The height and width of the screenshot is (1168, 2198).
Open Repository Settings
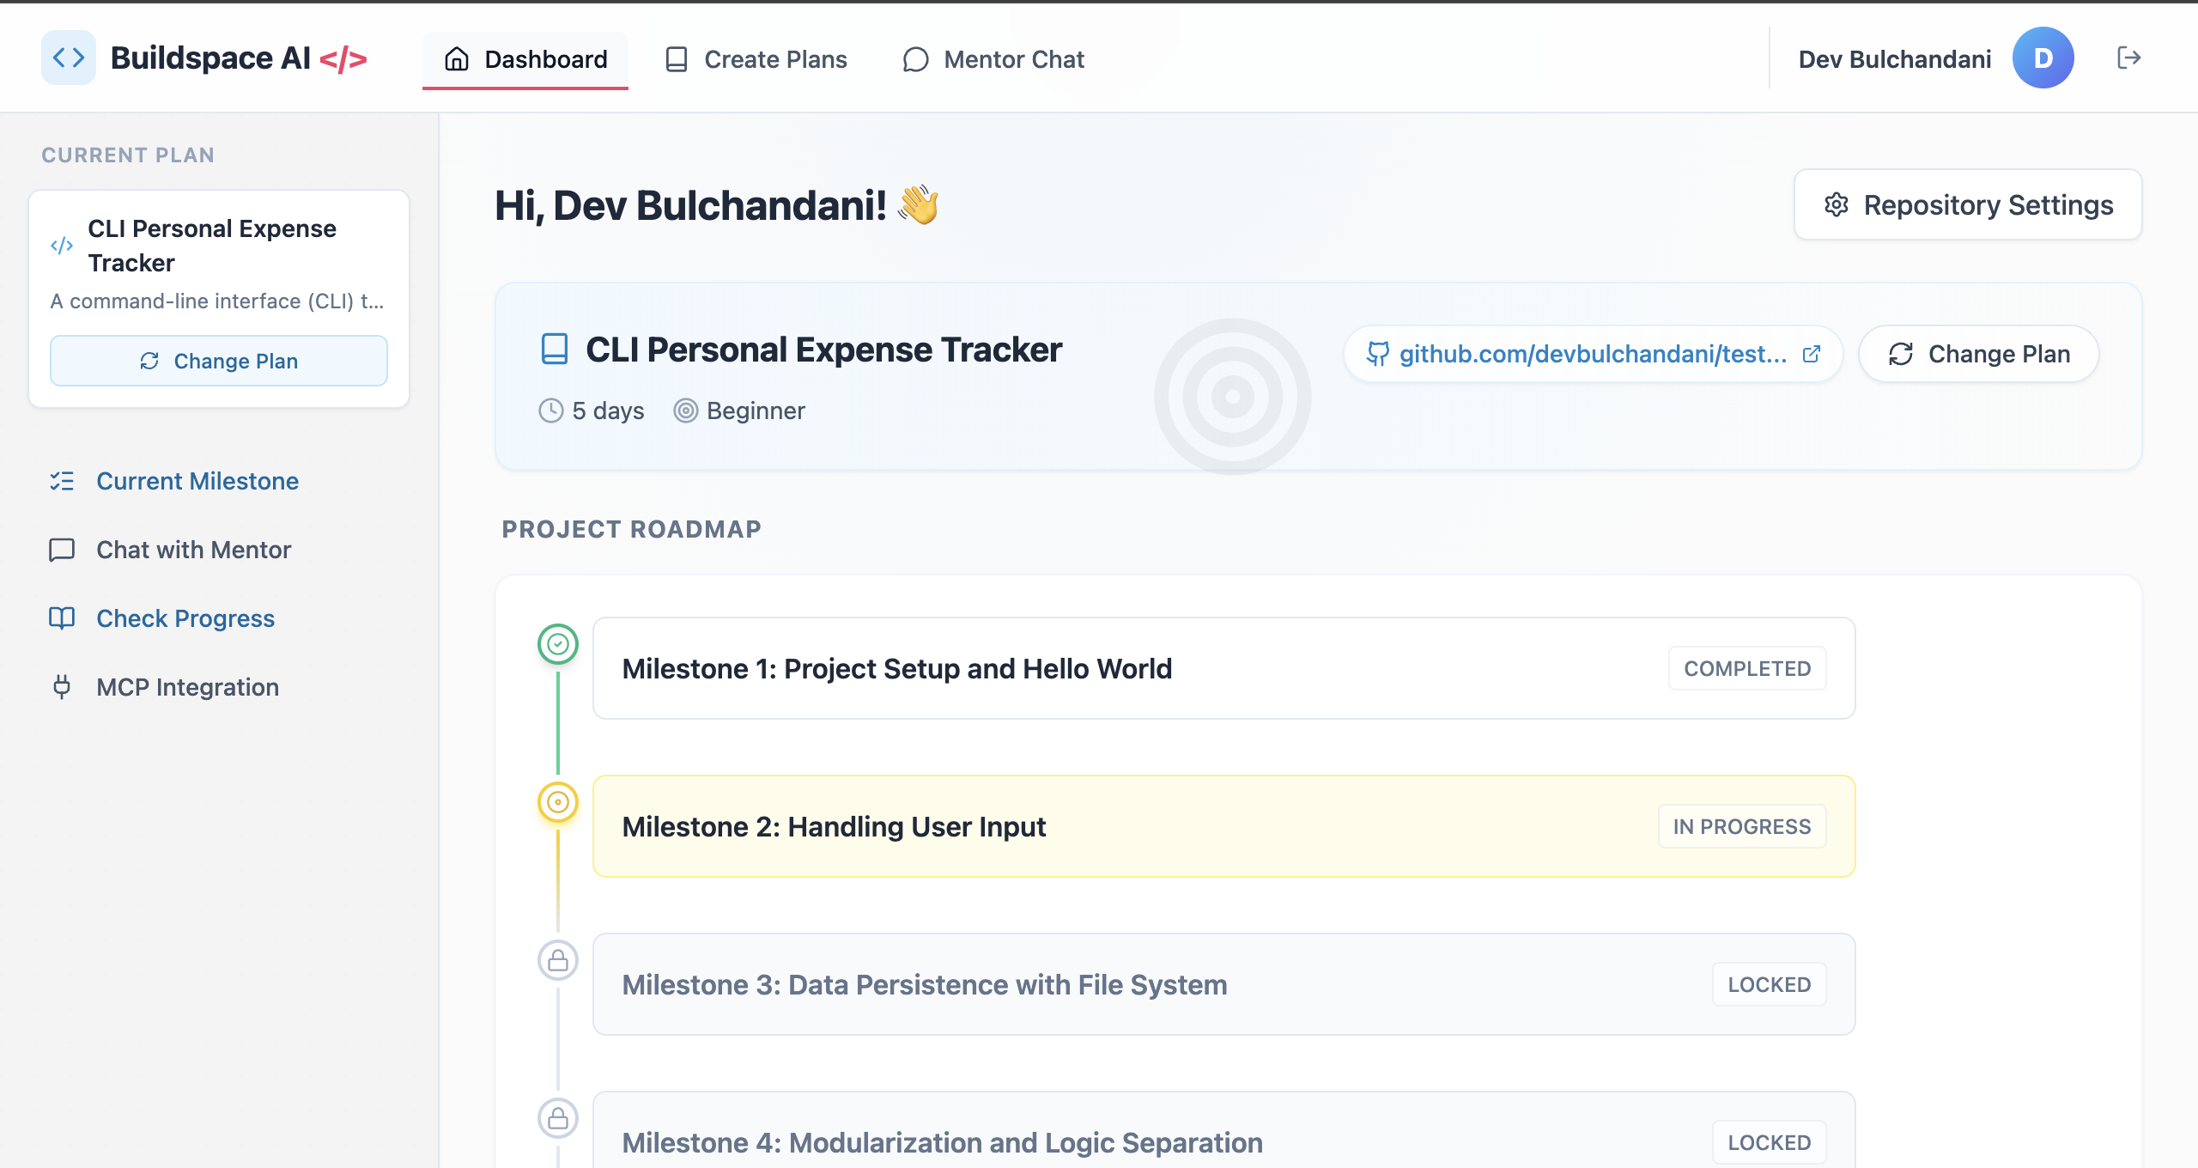coord(1967,205)
